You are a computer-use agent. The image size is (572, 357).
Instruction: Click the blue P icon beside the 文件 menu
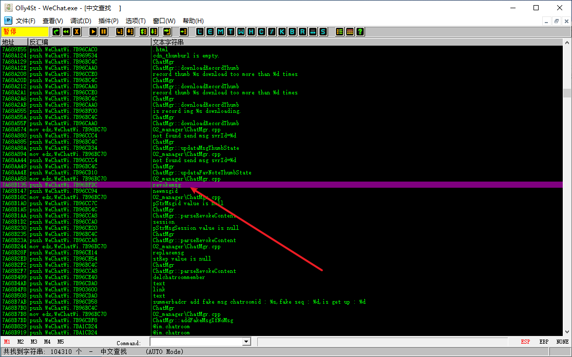[x=8, y=21]
